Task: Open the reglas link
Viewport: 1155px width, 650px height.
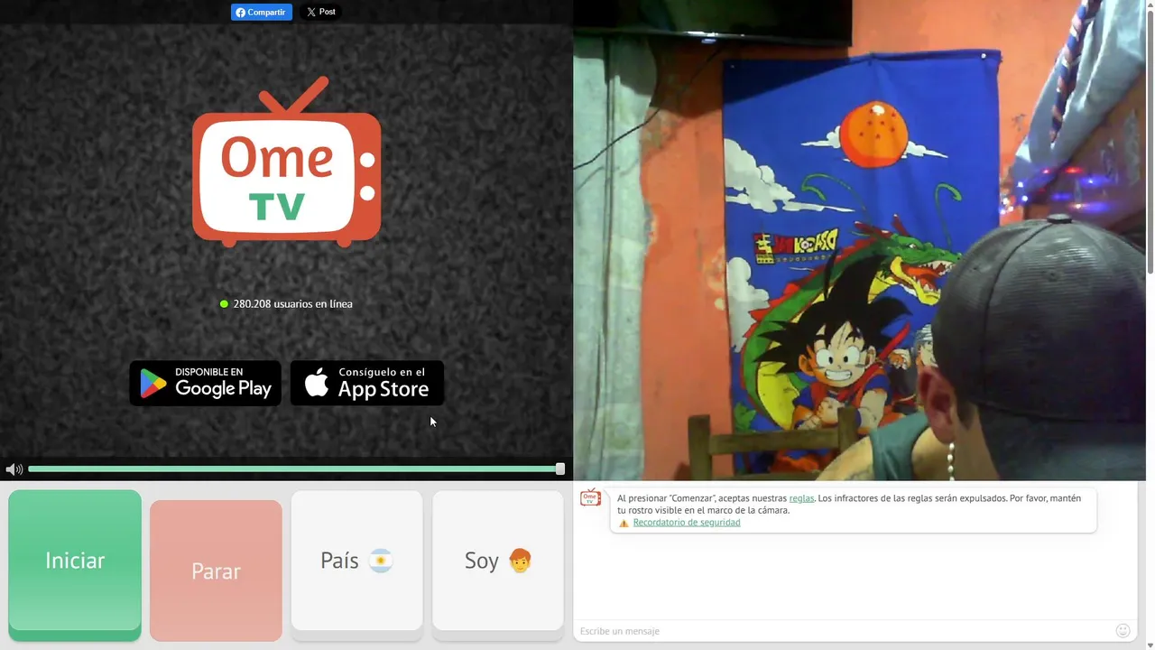Action: [x=801, y=498]
